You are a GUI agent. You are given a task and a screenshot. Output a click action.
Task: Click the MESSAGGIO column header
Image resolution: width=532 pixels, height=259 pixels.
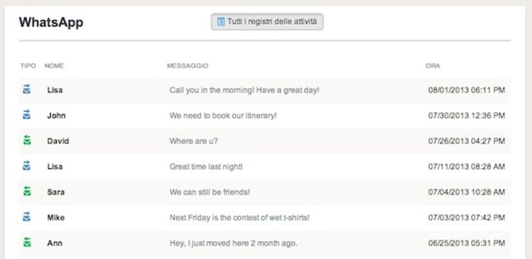click(x=187, y=66)
